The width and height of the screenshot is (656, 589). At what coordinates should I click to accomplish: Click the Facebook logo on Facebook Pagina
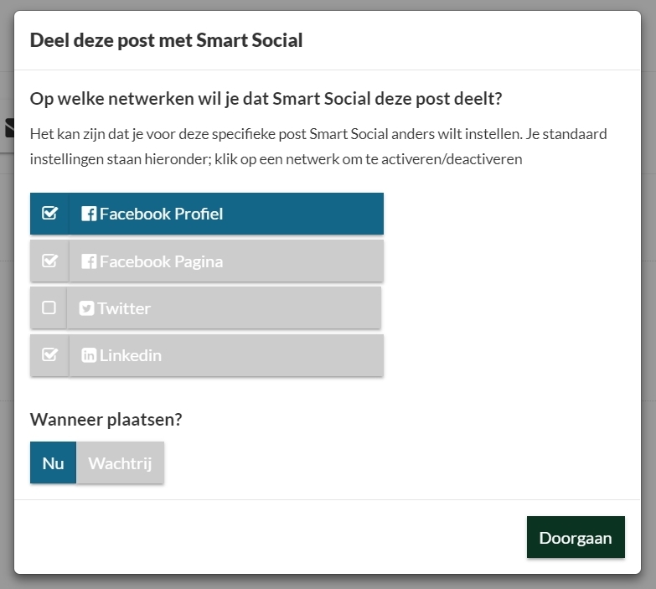(x=89, y=261)
